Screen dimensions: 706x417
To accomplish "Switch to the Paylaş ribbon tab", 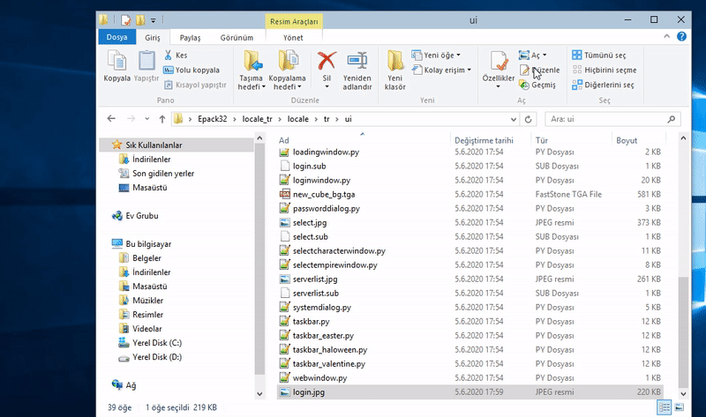I will (x=190, y=37).
